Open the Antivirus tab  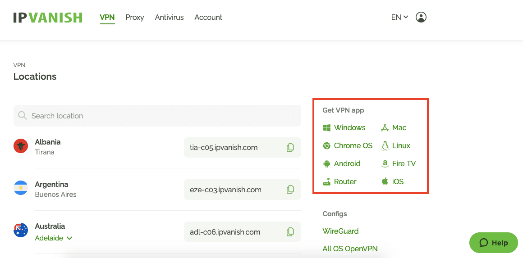[169, 17]
